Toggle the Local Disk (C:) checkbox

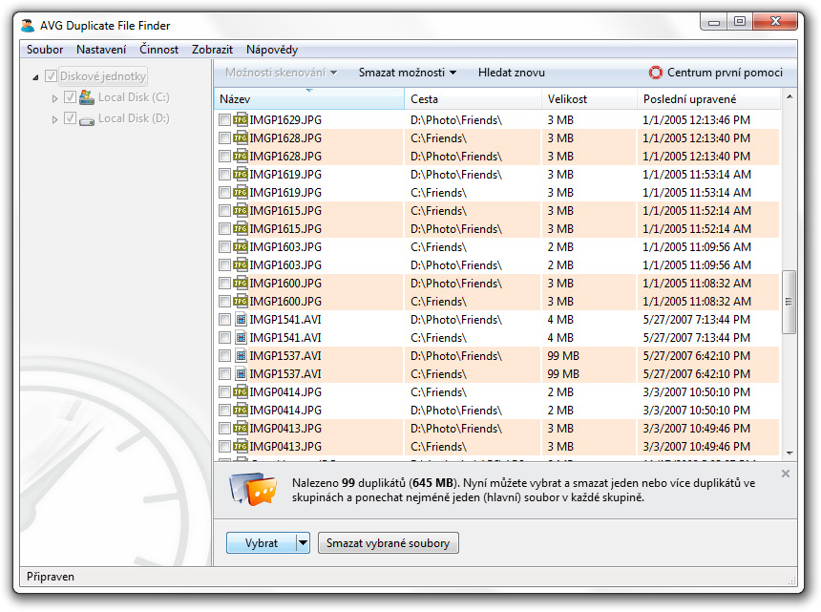pos(70,97)
